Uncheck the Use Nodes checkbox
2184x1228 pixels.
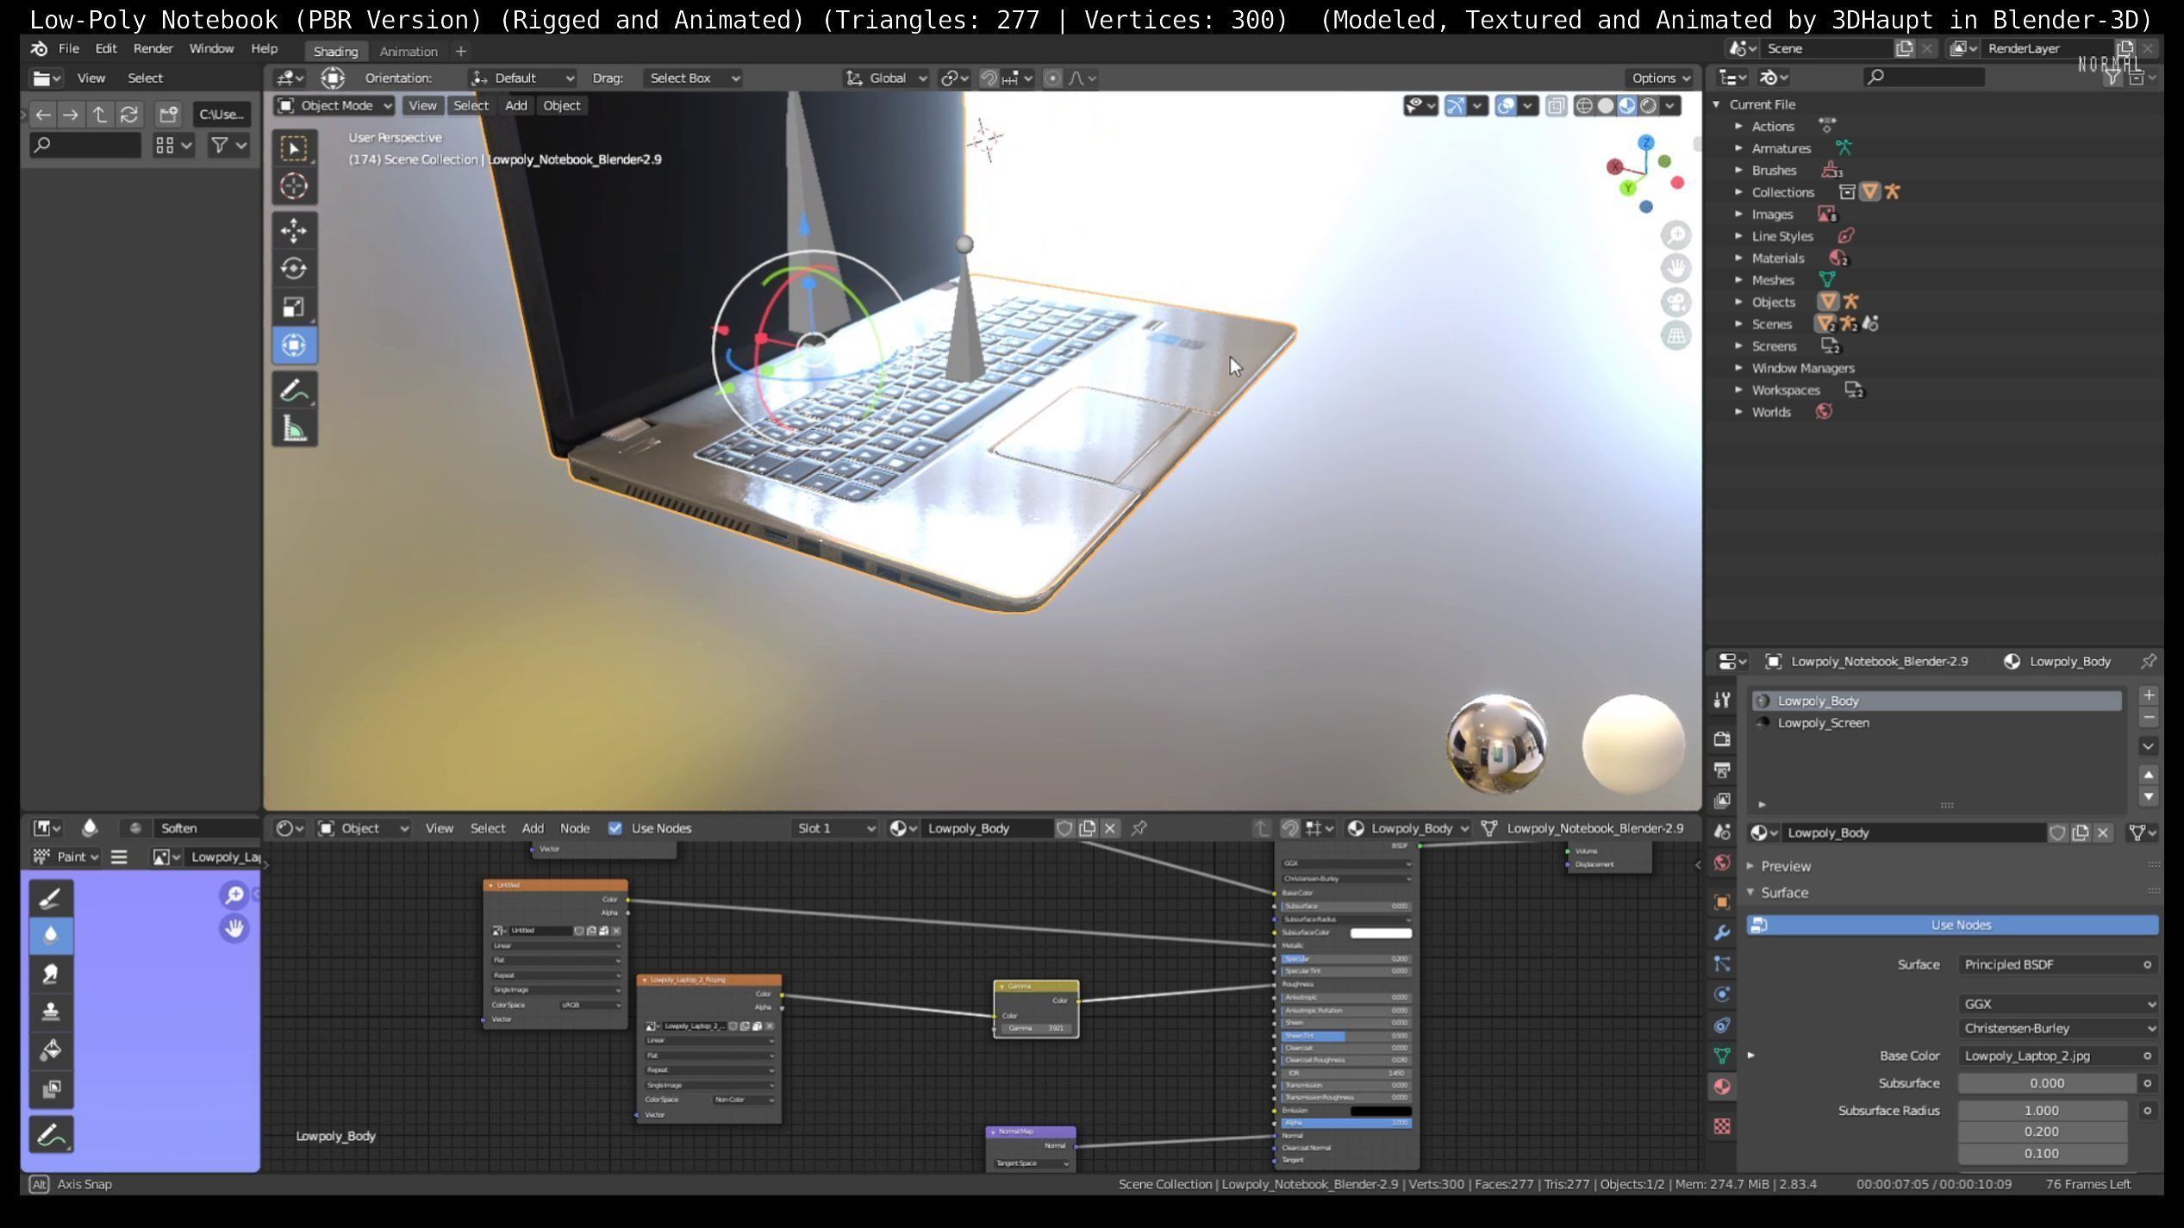(615, 828)
